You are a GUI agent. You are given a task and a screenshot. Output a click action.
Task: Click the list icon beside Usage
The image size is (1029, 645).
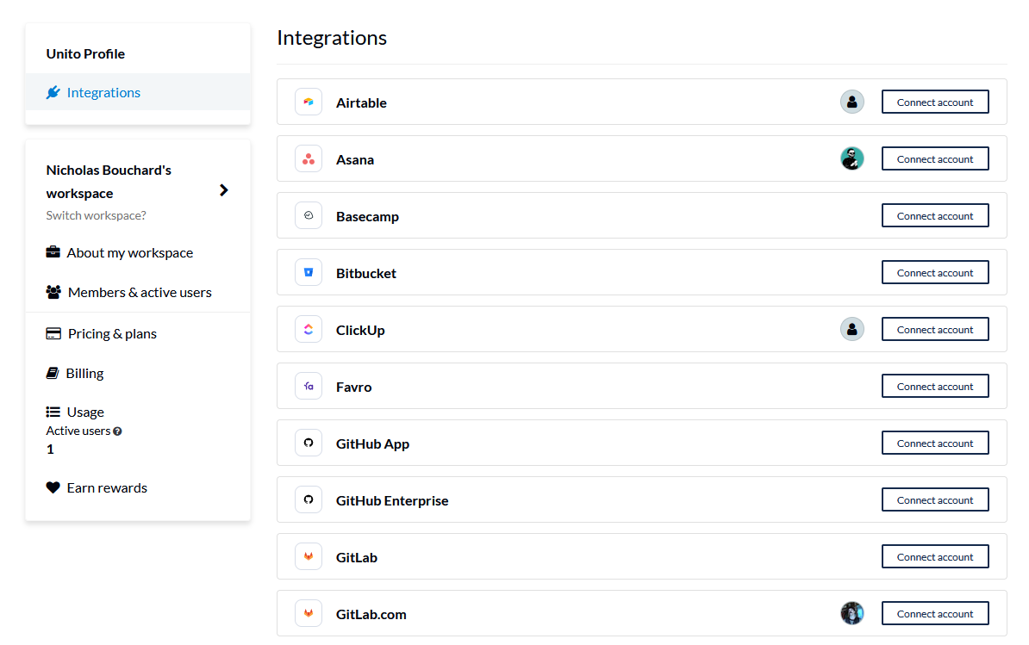pos(53,412)
